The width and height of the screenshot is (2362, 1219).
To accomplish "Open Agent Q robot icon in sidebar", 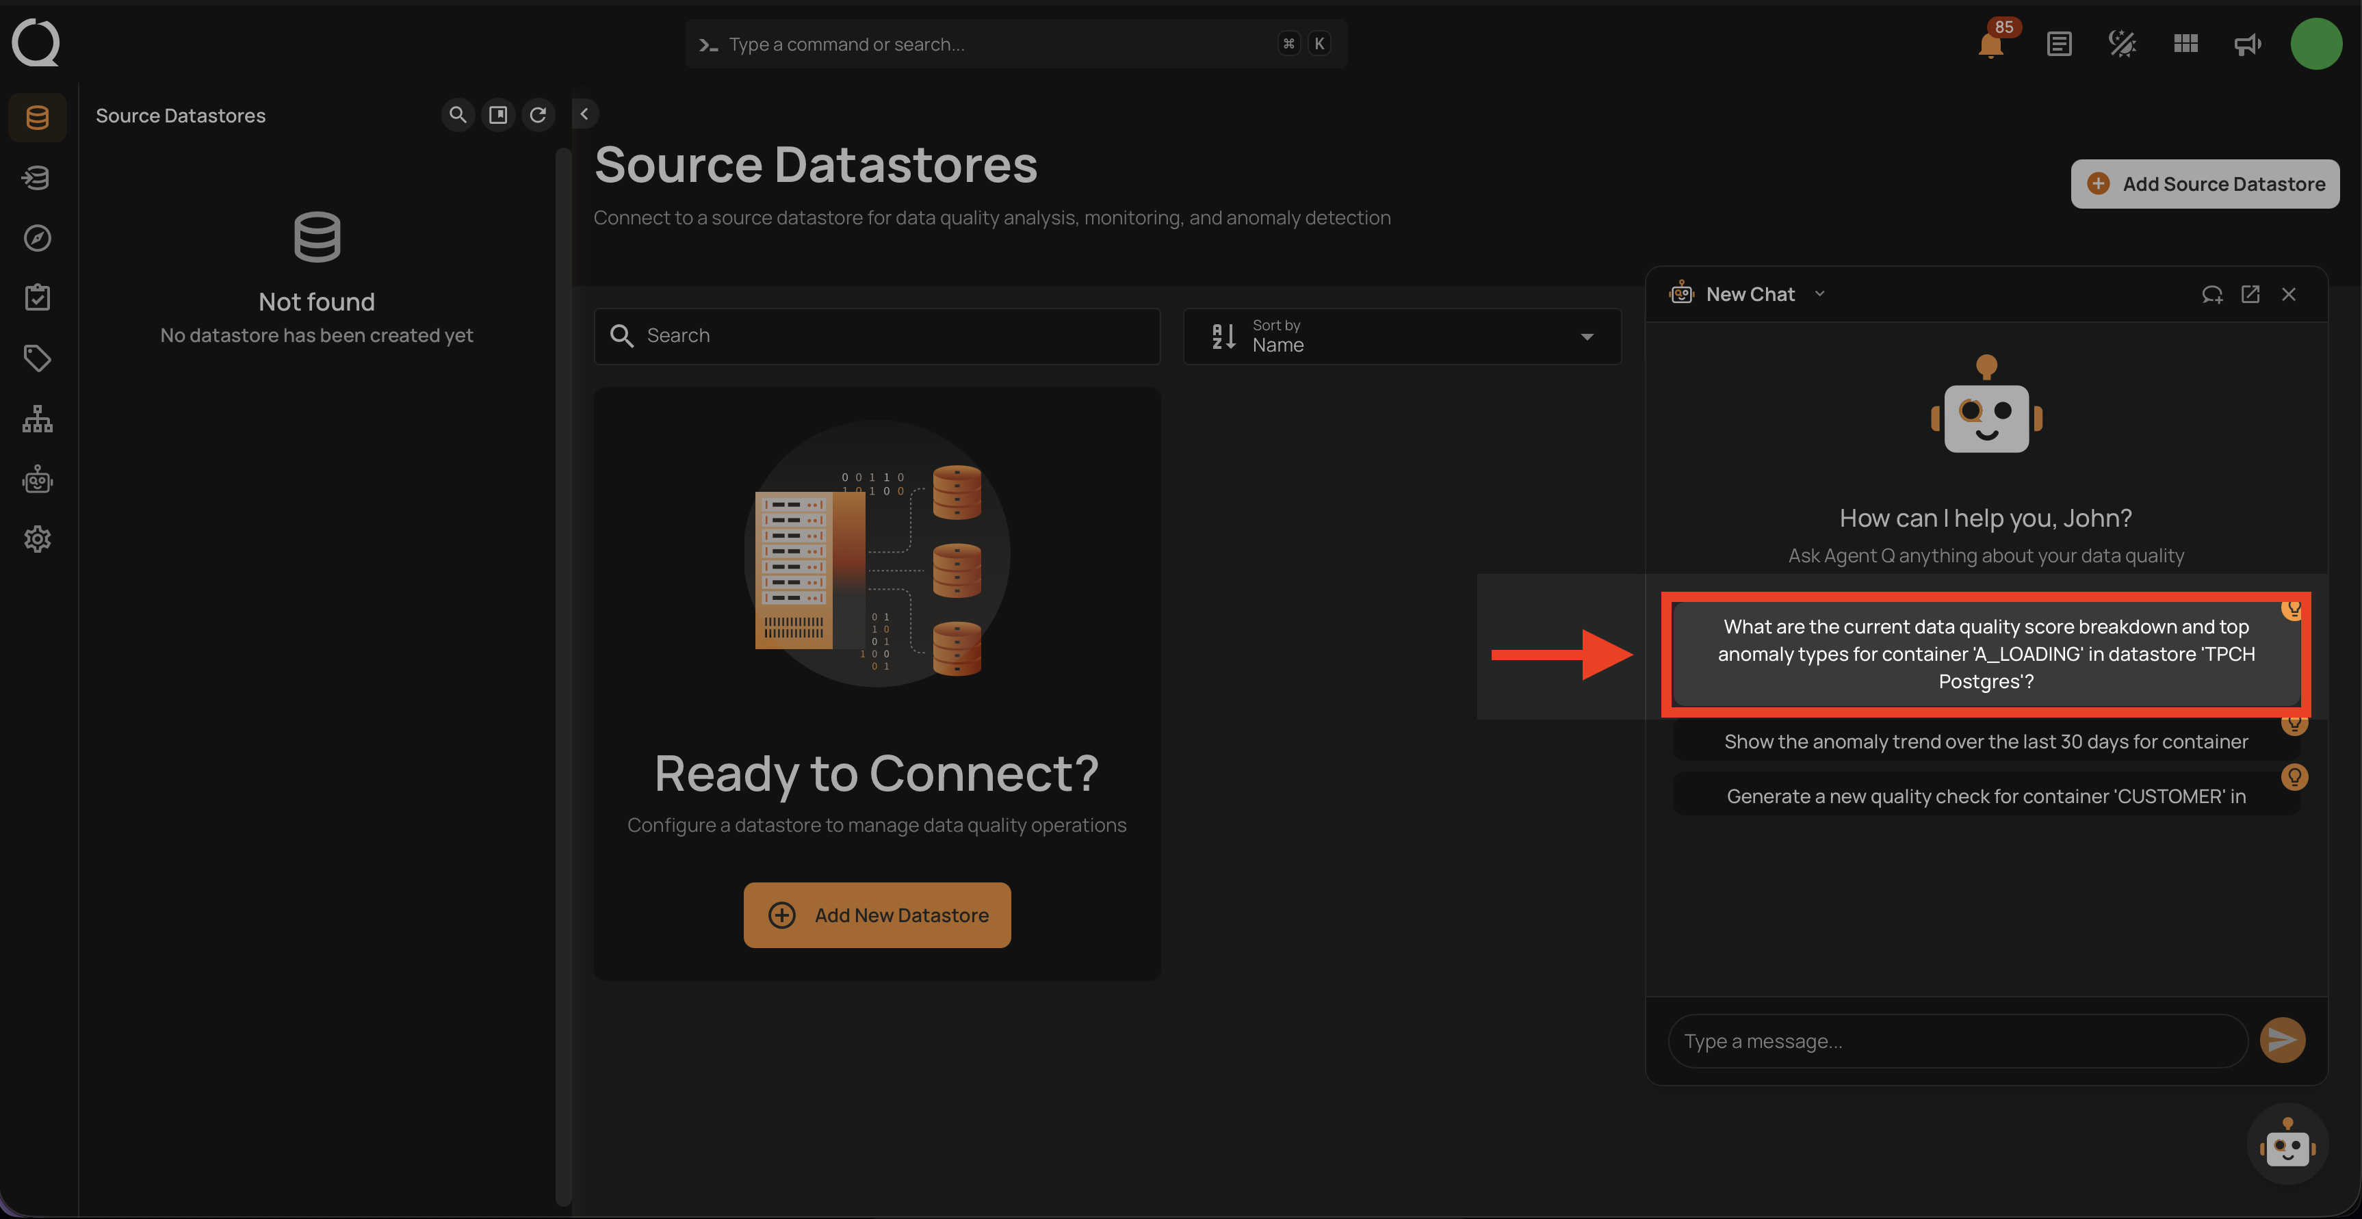I will (x=38, y=480).
